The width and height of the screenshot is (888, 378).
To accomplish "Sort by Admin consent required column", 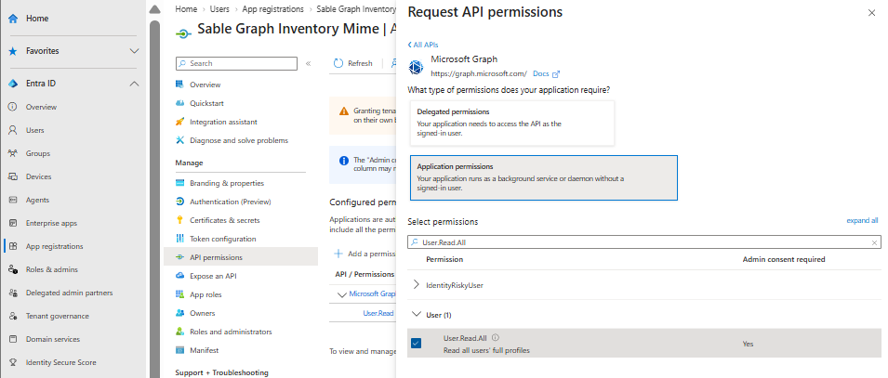I will 783,259.
